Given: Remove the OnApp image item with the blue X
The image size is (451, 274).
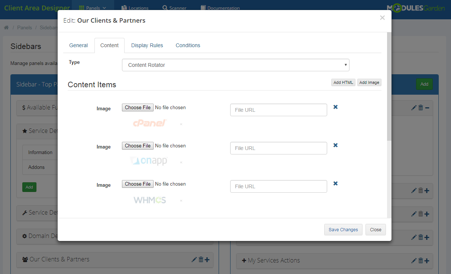Looking at the screenshot, I should (335, 145).
